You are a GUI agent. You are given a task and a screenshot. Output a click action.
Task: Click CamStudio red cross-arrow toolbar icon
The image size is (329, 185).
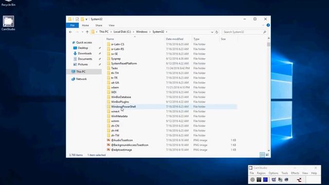[x=299, y=179]
